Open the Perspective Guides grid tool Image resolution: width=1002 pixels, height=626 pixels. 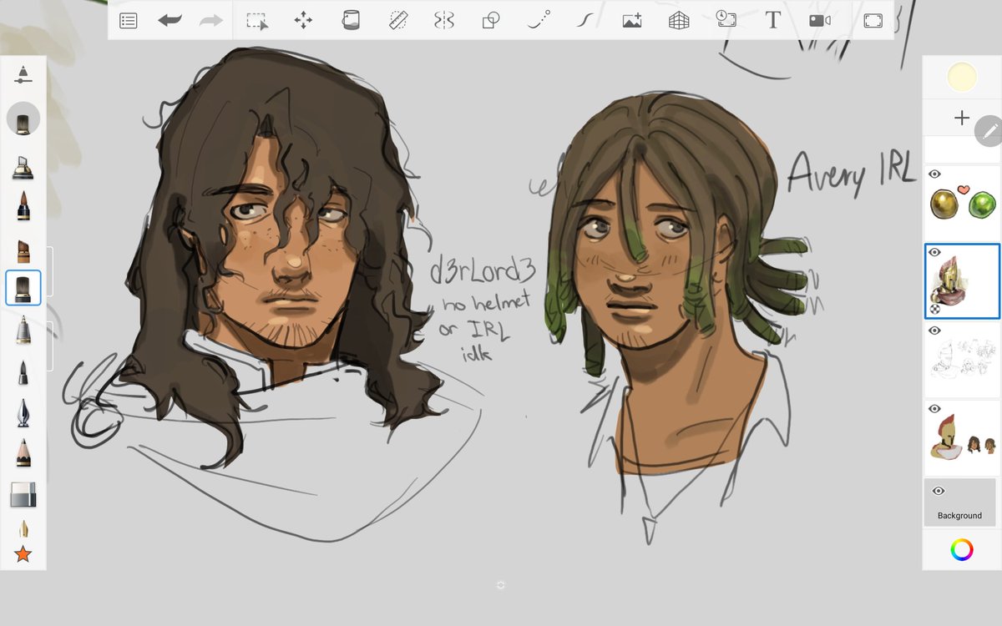point(679,21)
